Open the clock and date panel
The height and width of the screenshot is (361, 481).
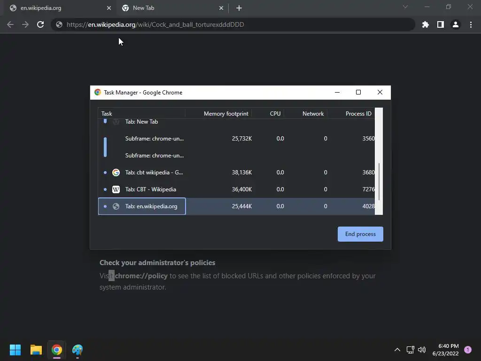pos(446,350)
